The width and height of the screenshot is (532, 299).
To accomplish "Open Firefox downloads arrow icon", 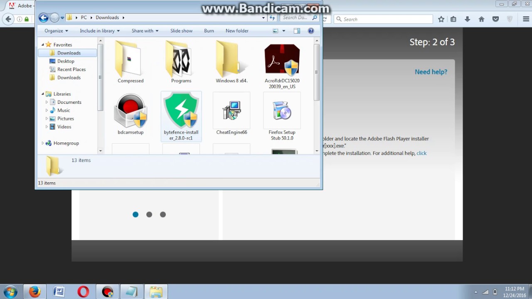I will tap(468, 19).
